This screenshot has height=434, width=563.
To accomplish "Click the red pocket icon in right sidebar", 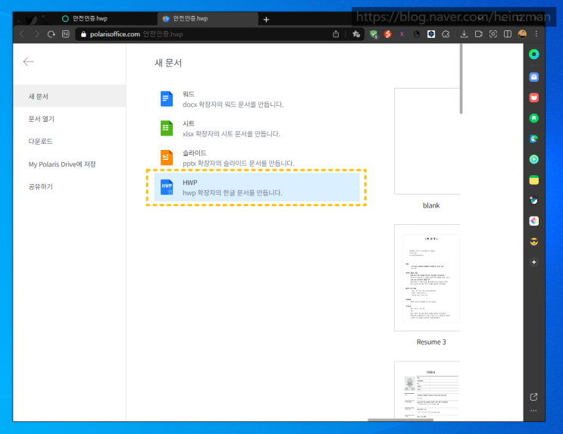I will coord(534,98).
